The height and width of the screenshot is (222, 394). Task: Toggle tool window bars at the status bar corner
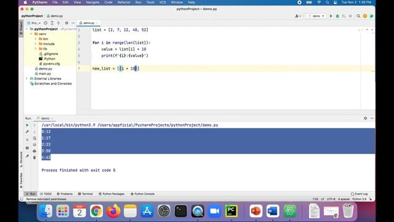coord(22,199)
